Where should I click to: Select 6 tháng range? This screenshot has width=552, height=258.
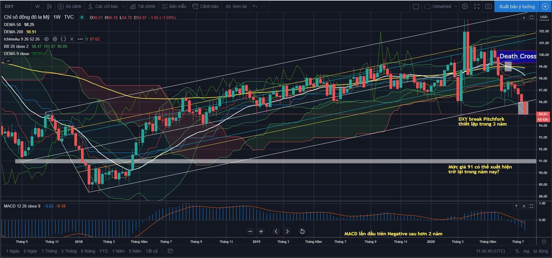88,251
